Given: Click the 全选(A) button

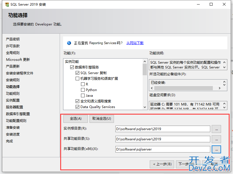Looking at the screenshot, I should pyautogui.click(x=76, y=119).
